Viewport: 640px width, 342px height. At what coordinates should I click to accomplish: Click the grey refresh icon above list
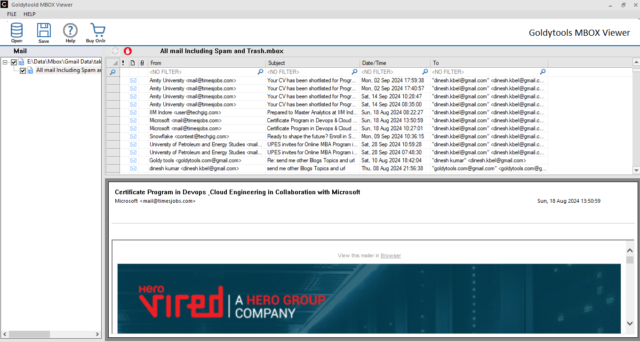pos(115,51)
